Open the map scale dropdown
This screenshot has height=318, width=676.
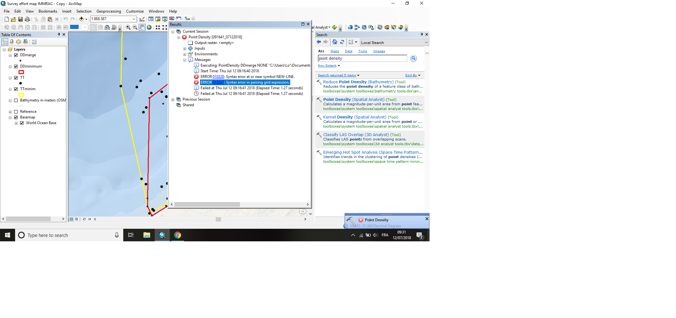coord(134,19)
